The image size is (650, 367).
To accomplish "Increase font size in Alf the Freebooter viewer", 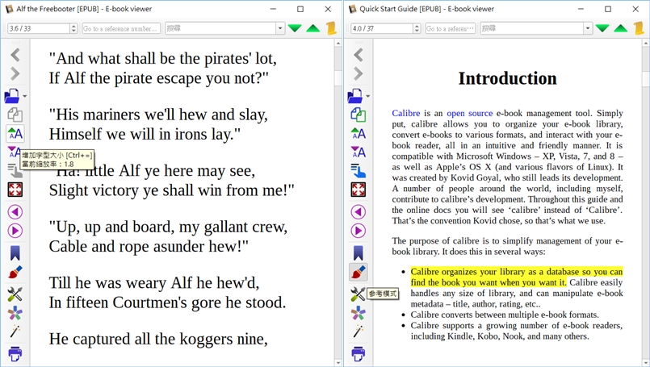I will (x=15, y=133).
